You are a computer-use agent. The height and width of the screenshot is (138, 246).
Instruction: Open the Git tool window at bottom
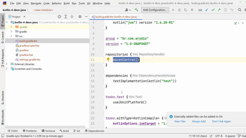(77, 131)
